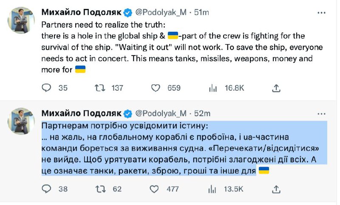Open the 51m timestamp link
Image resolution: width=340 pixels, height=205 pixels.
(x=202, y=12)
